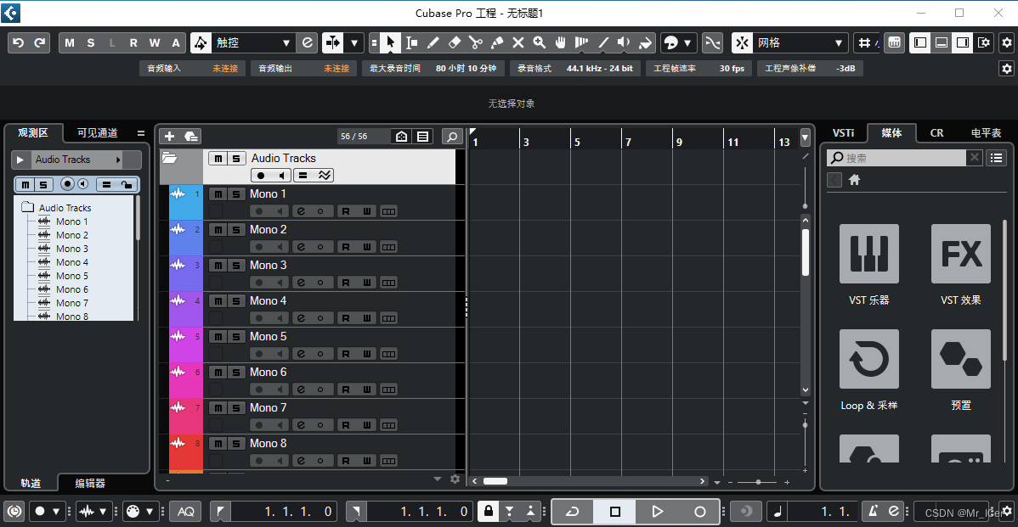Screen dimensions: 1018x527
Task: Go to media home icon
Action: click(854, 180)
